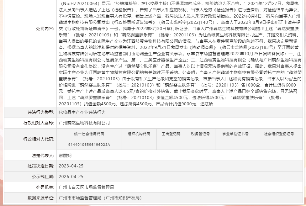The height and width of the screenshot is (206, 306).
Task: Select the date 2023-04-25
Action: coord(71,166)
